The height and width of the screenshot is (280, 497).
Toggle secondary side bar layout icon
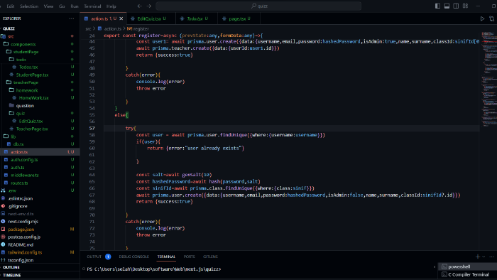[456, 6]
